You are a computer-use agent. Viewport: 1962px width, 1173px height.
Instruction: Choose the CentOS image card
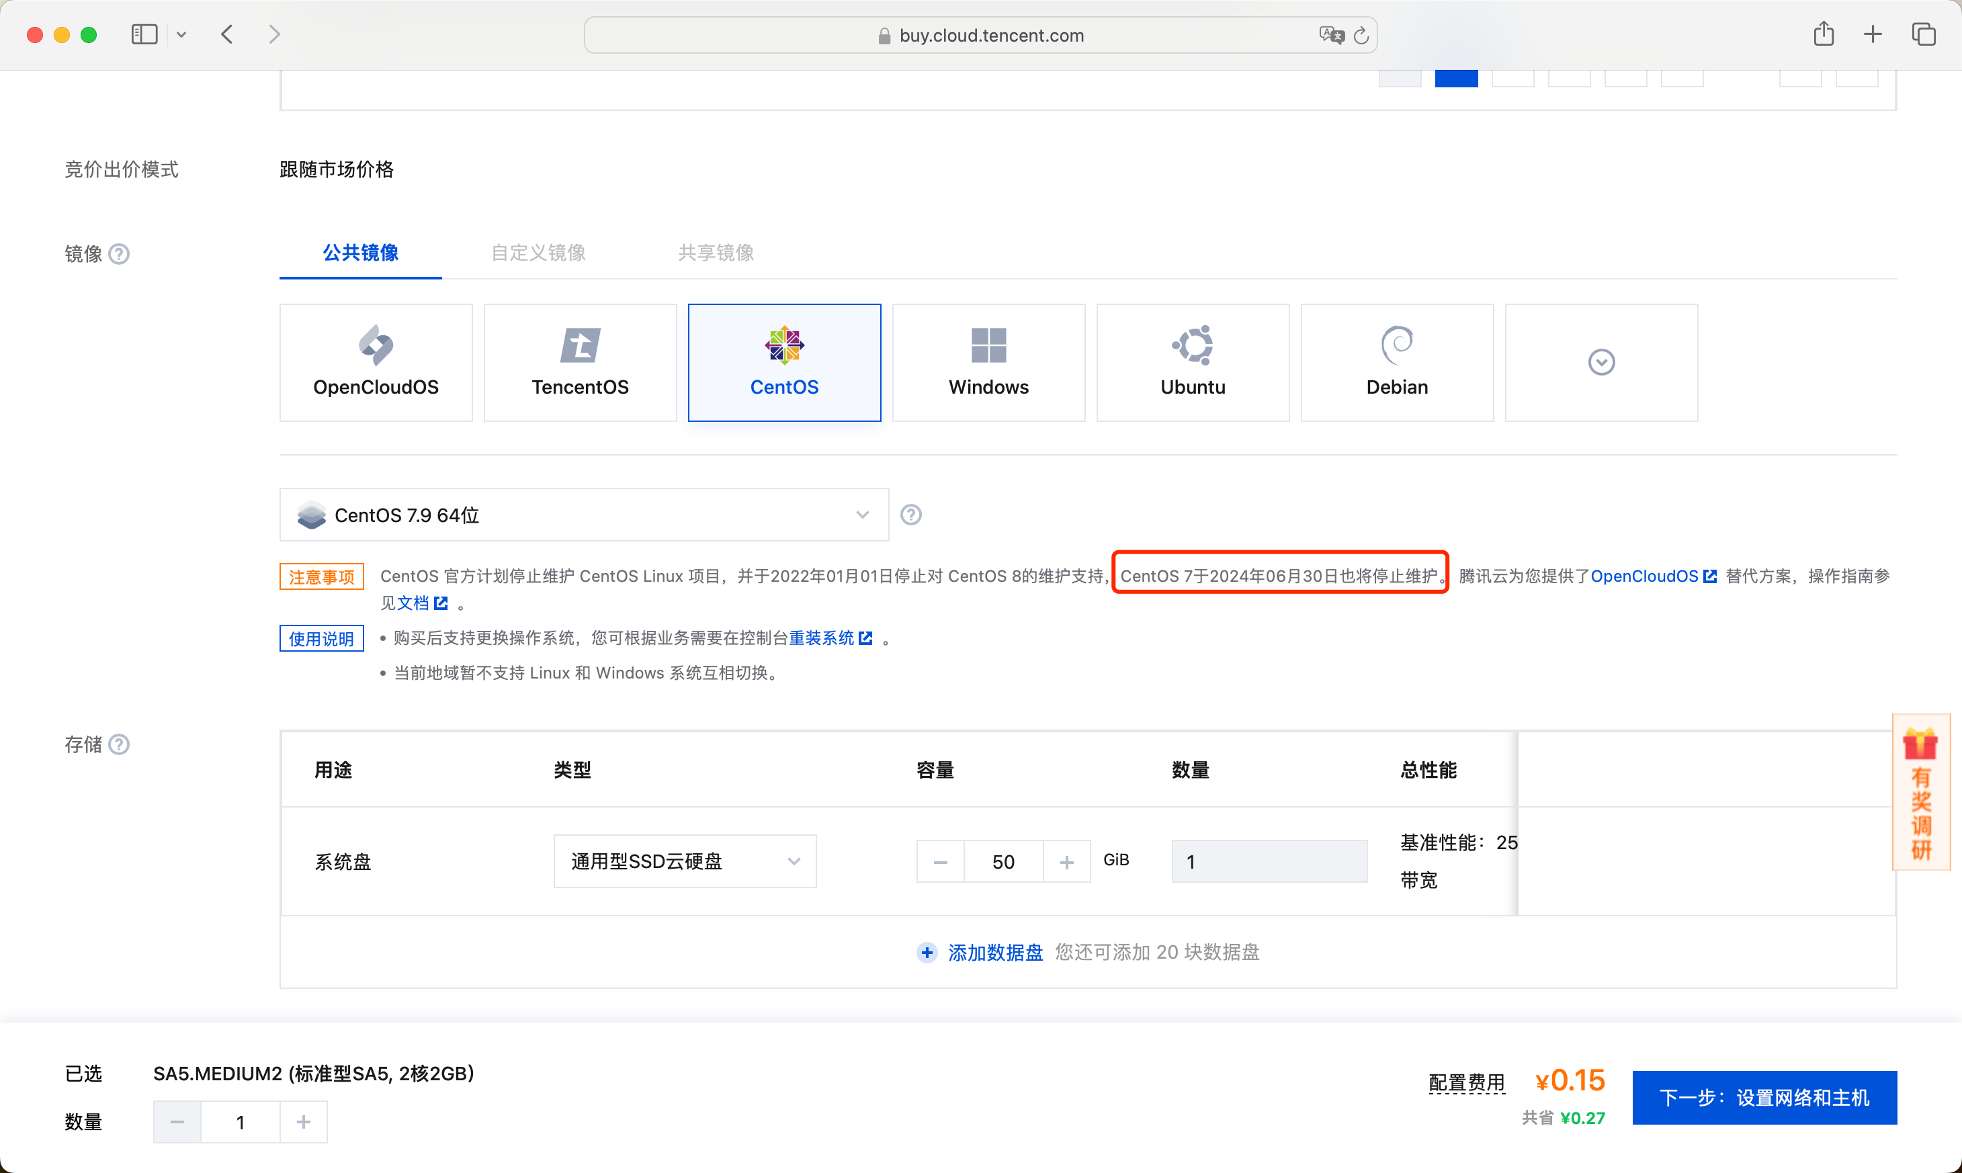784,363
